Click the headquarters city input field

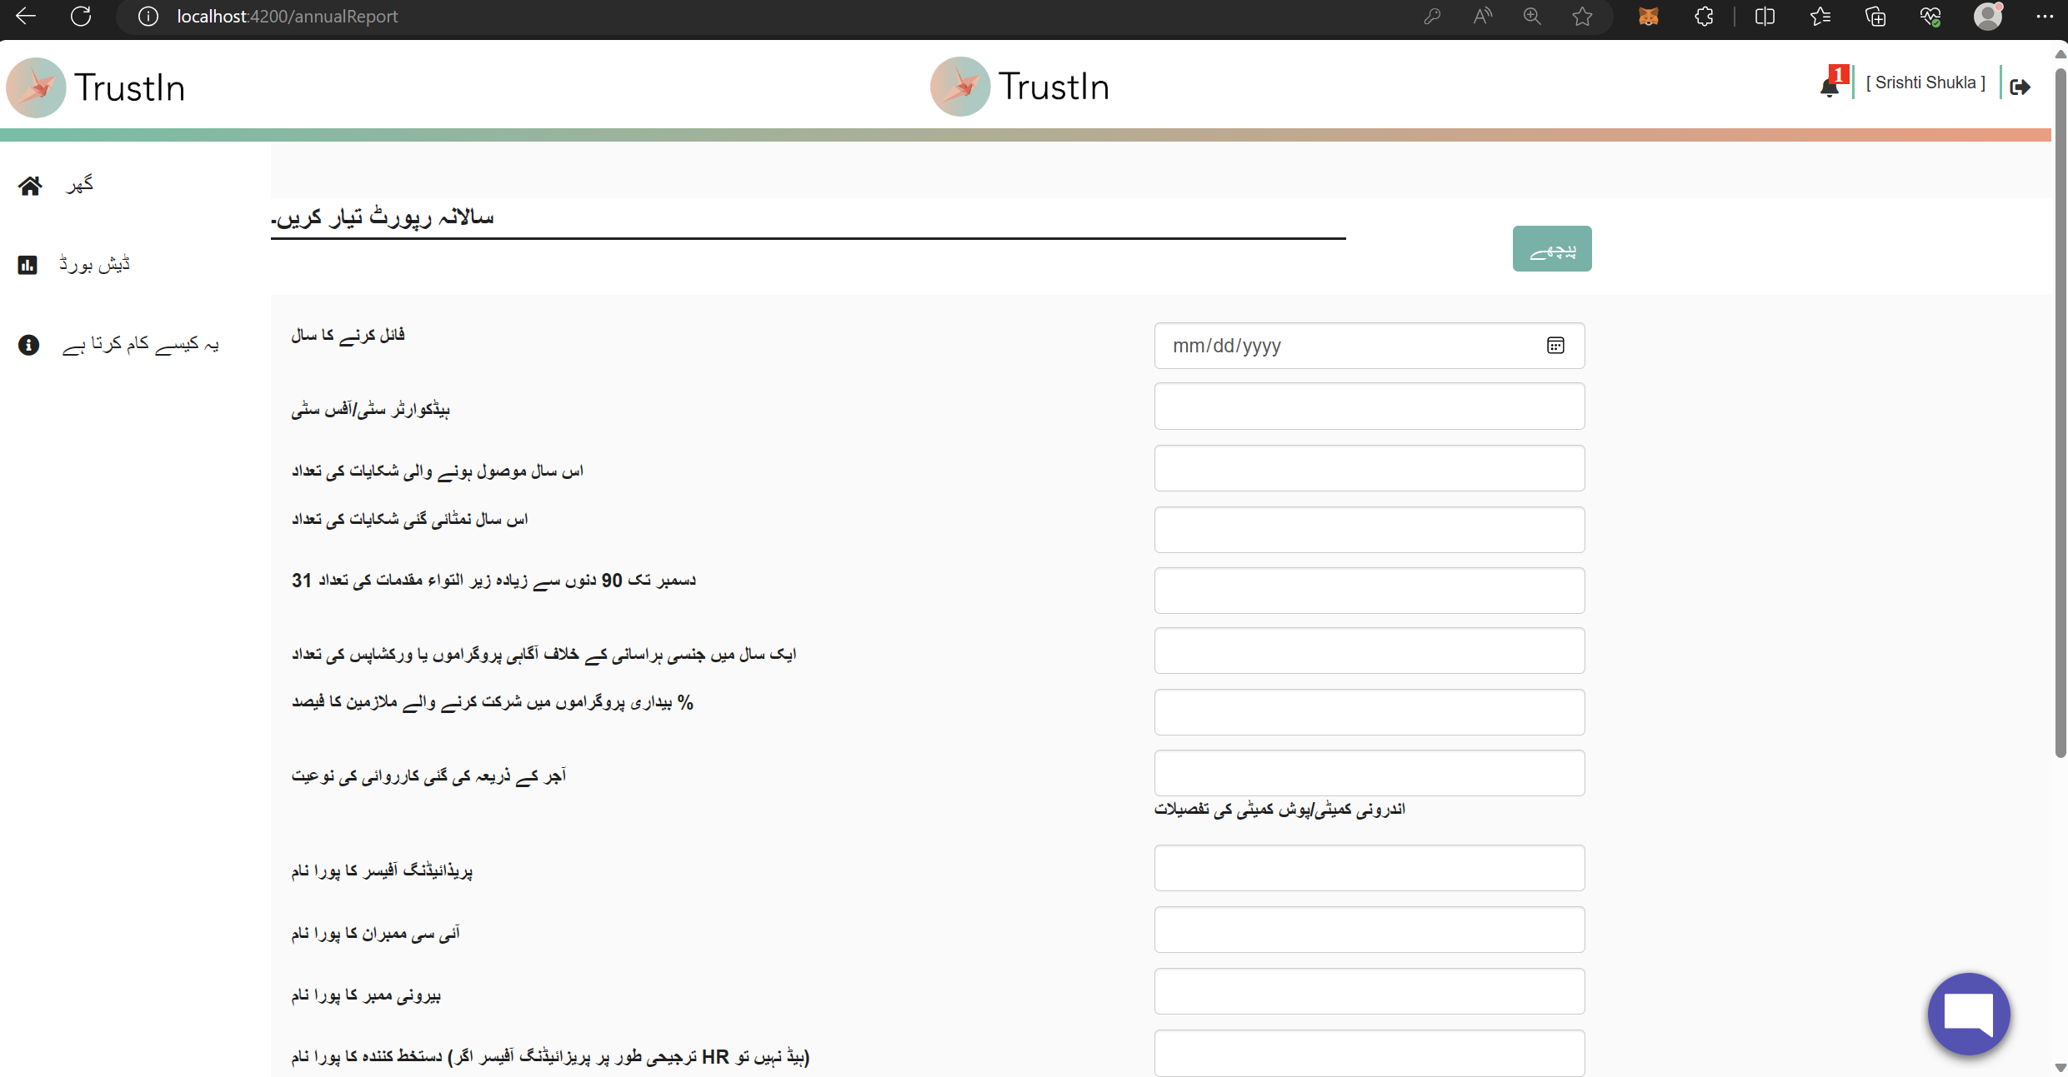[1369, 406]
